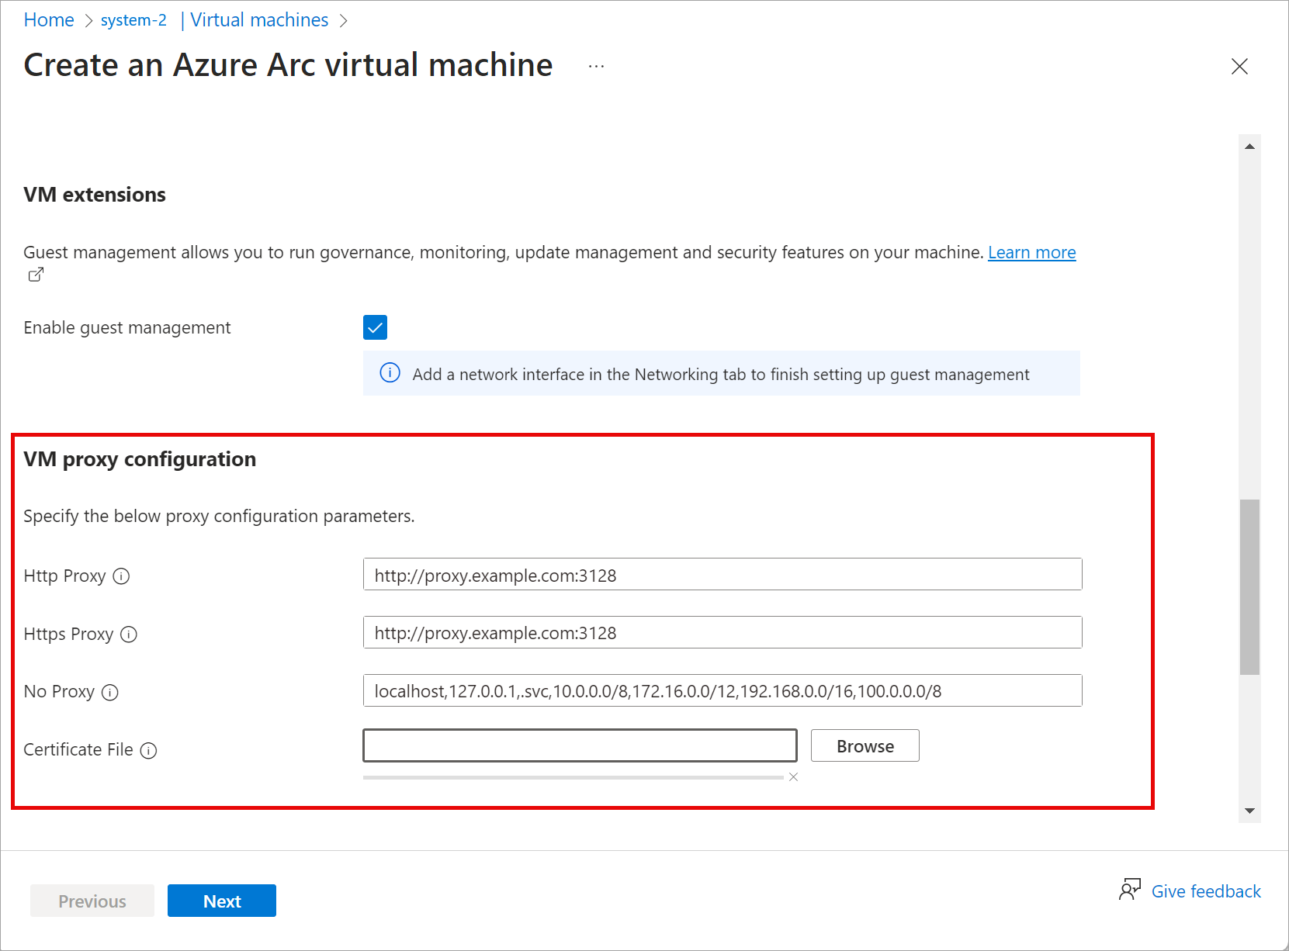Click the scrollbar down arrow
This screenshot has width=1289, height=951.
pyautogui.click(x=1249, y=812)
